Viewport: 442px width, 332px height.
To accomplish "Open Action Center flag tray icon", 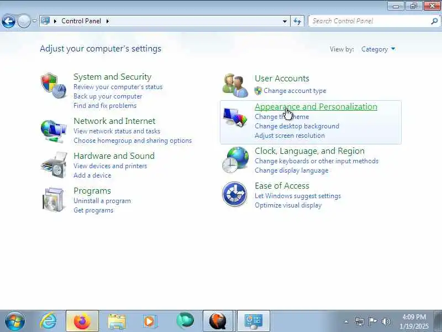I will [372, 321].
